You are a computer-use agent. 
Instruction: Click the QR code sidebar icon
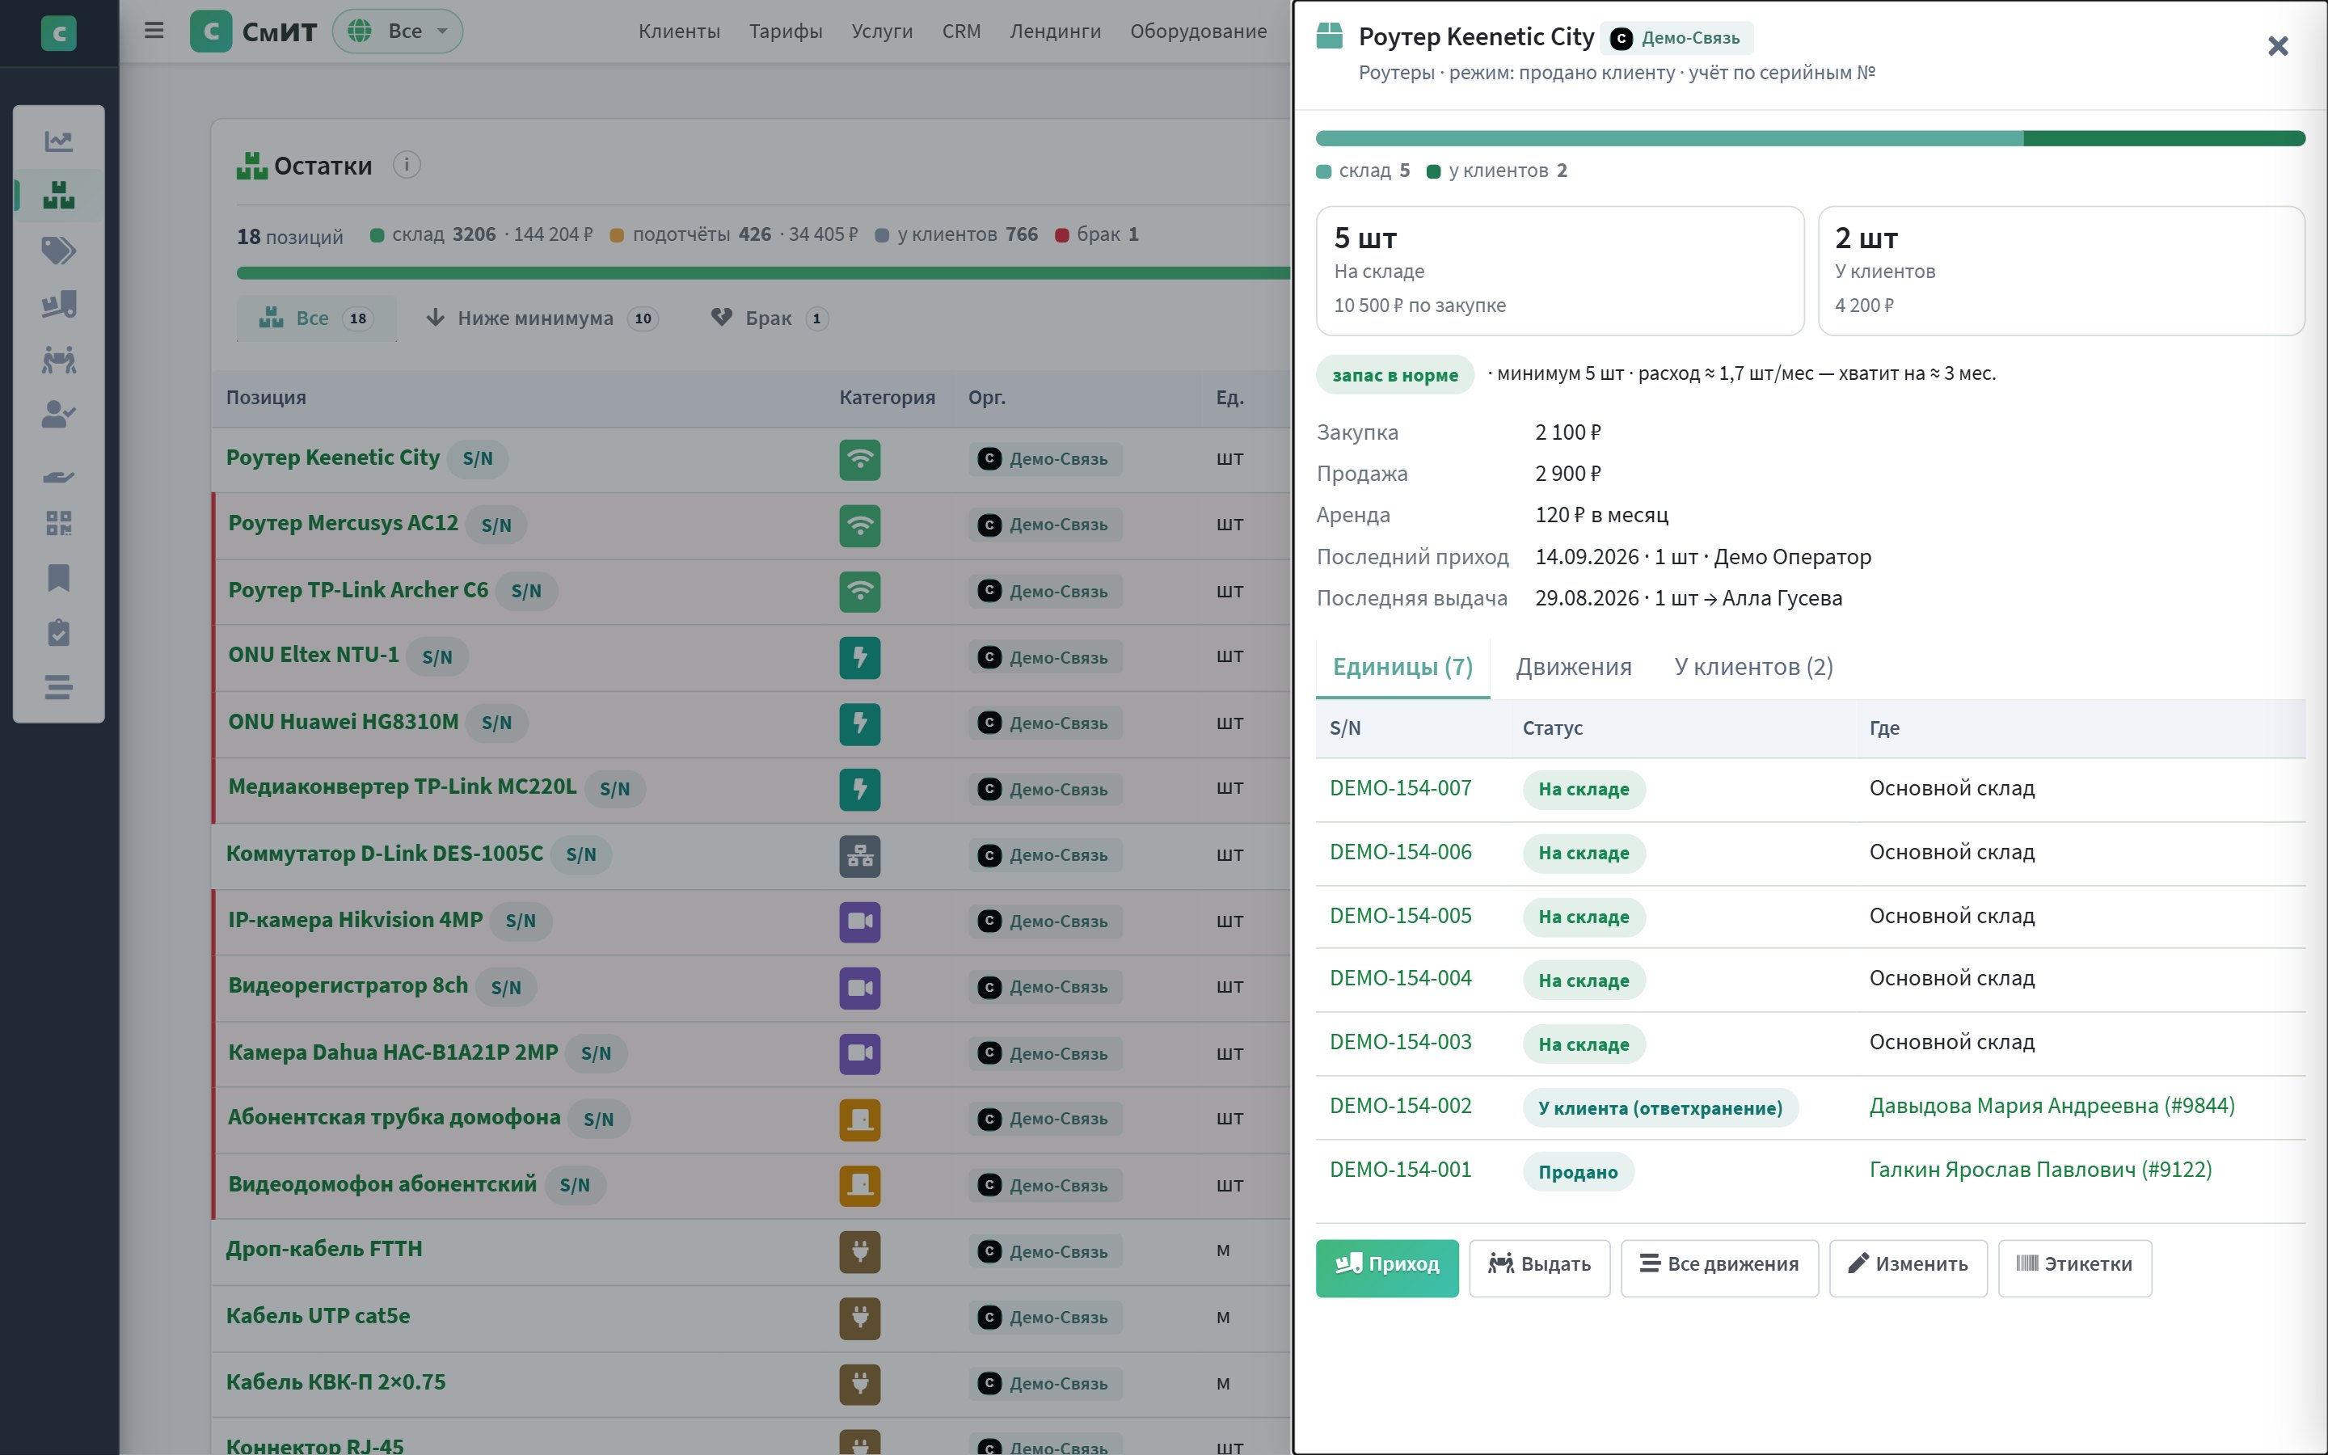(x=59, y=524)
